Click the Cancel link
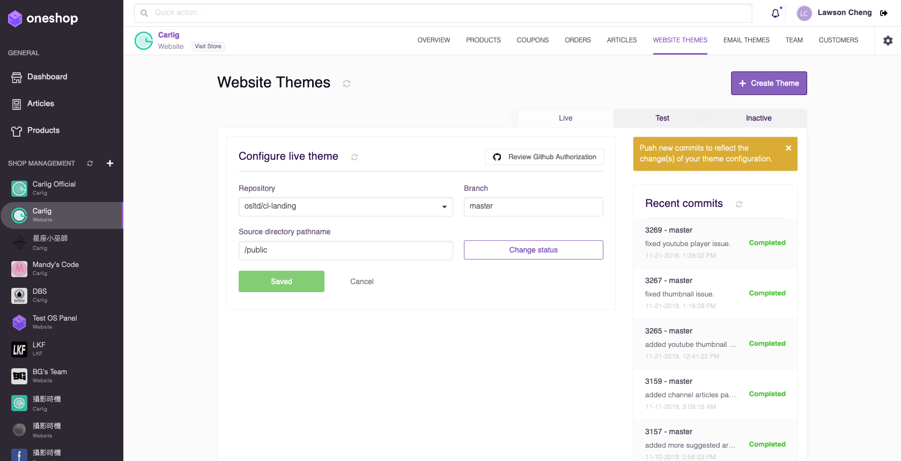This screenshot has height=461, width=901. coord(362,281)
